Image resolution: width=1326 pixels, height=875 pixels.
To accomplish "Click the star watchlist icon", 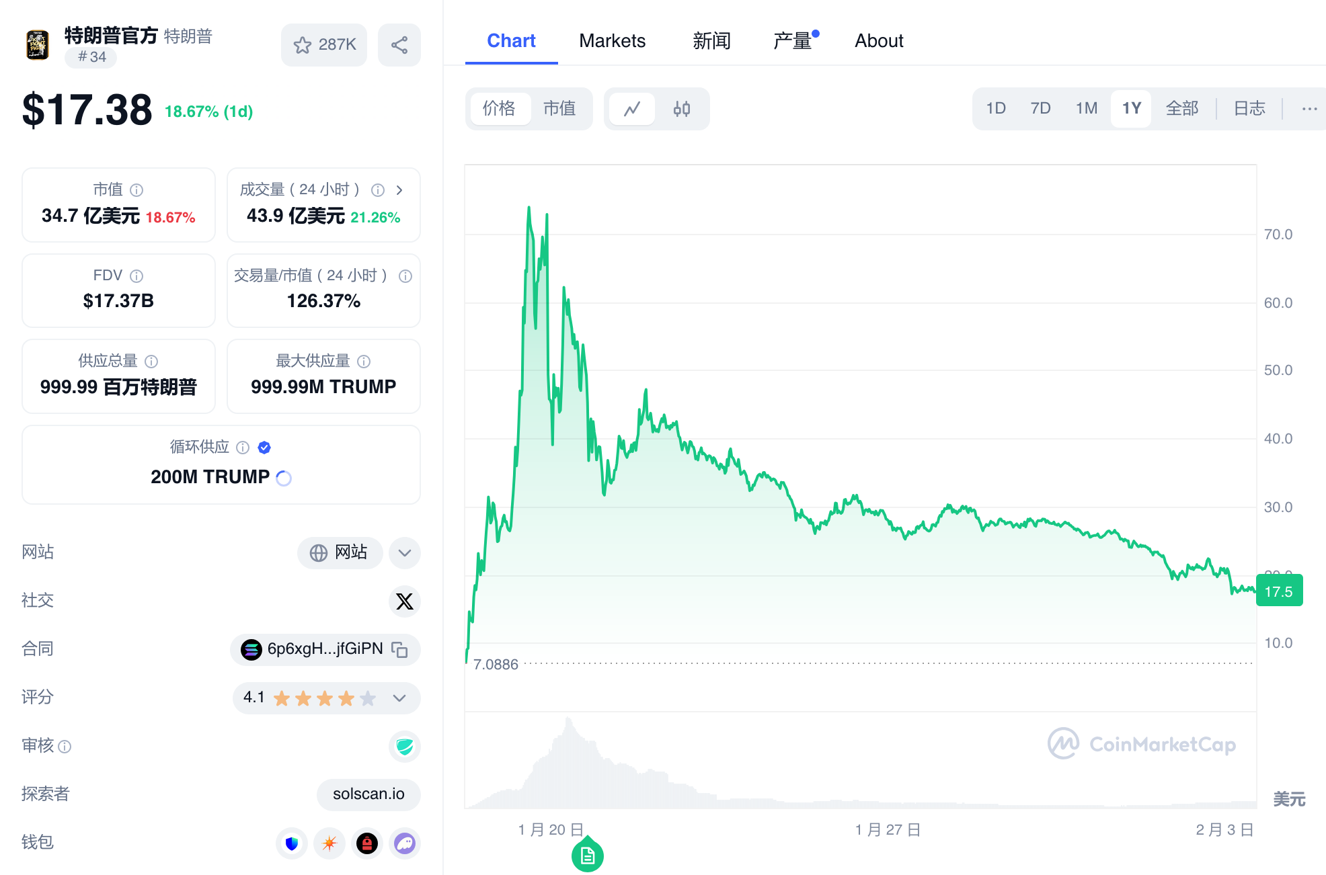I will point(303,45).
